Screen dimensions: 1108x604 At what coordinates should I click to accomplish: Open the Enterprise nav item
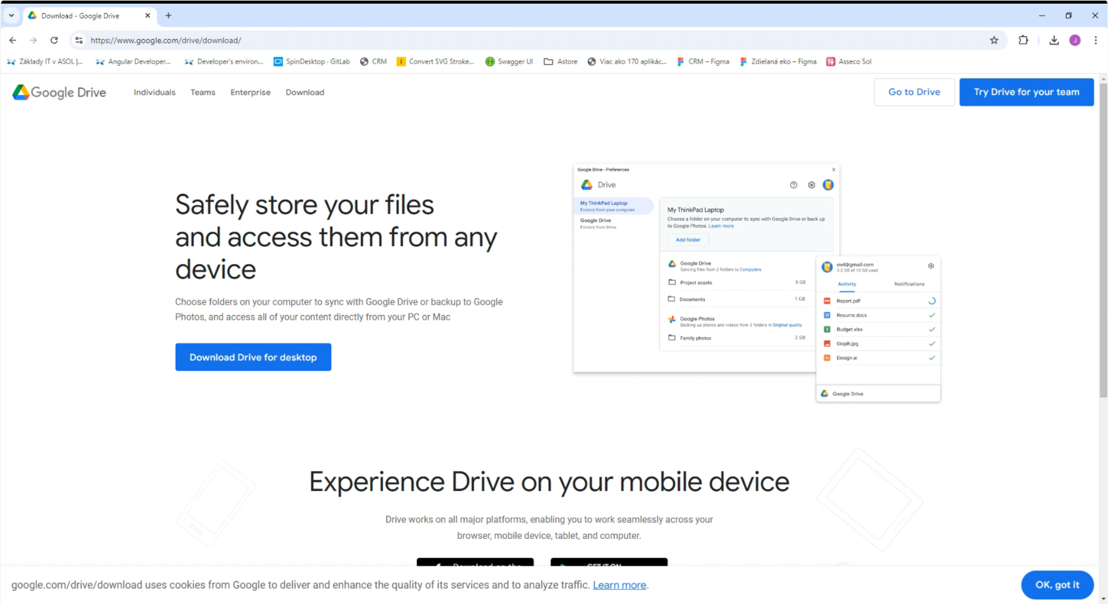tap(250, 92)
